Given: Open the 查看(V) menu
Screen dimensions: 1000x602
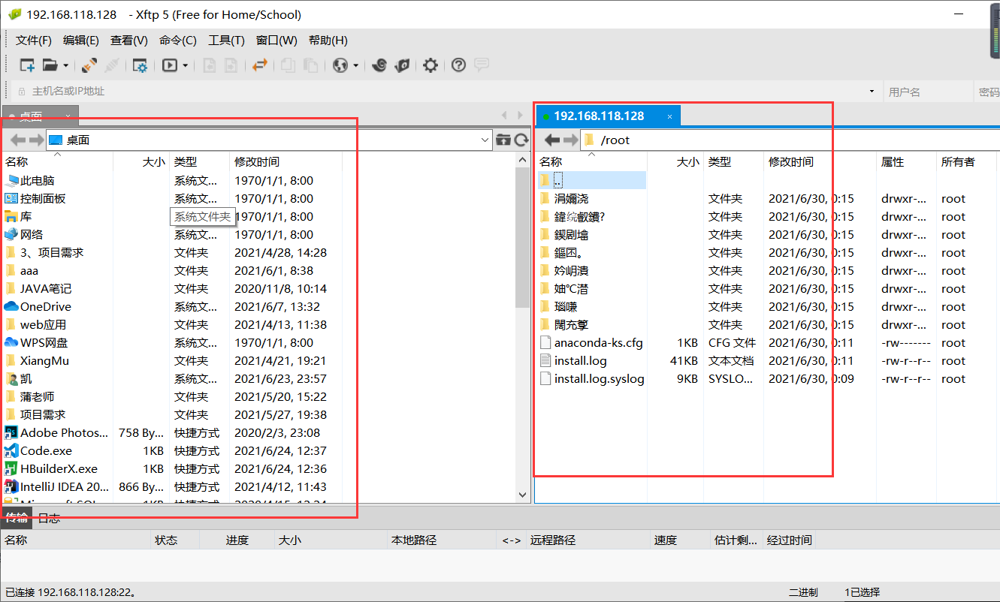Looking at the screenshot, I should click(x=129, y=41).
